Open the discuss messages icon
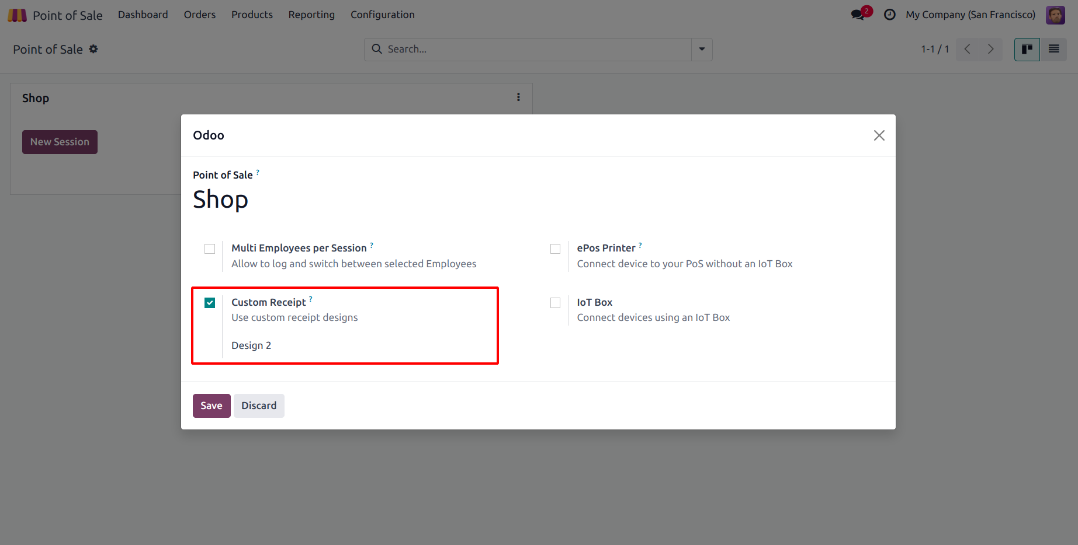The image size is (1078, 545). click(x=858, y=15)
